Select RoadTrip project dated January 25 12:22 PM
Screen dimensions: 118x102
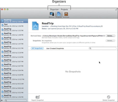(x=14, y=79)
